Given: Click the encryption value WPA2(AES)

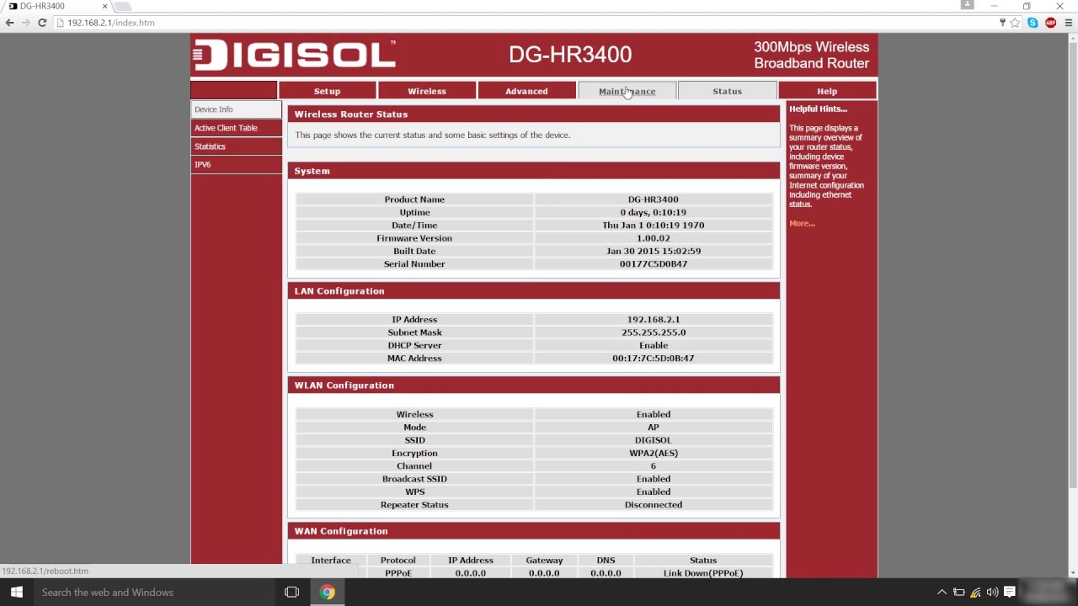Looking at the screenshot, I should coord(654,453).
